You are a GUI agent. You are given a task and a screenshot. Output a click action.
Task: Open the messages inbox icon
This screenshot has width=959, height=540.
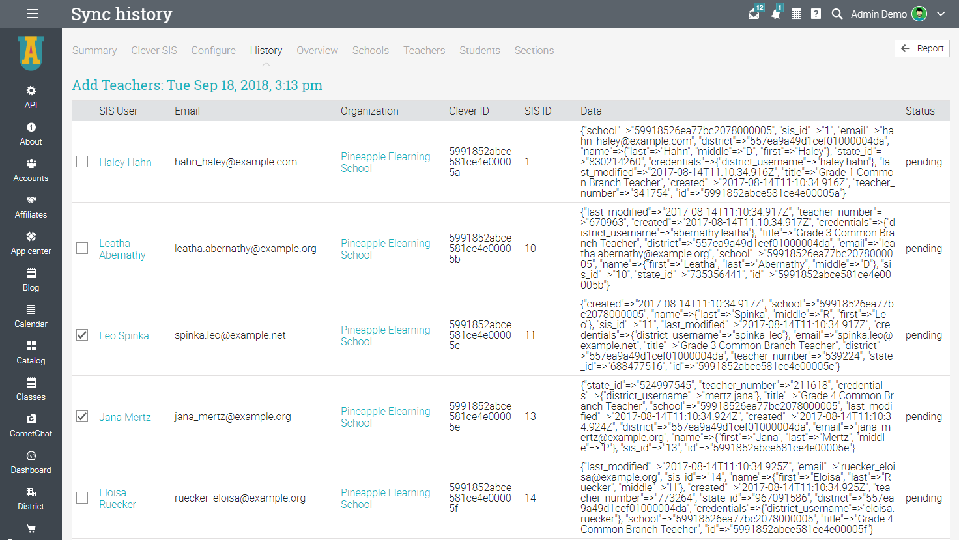(754, 14)
